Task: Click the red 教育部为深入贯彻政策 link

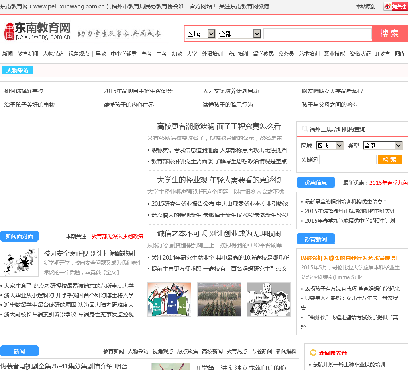Action: click(x=118, y=236)
